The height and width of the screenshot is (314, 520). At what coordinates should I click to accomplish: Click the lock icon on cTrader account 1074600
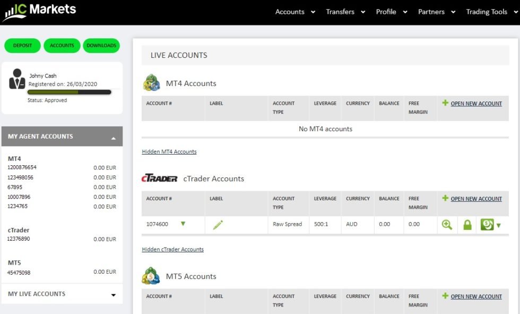click(x=467, y=225)
